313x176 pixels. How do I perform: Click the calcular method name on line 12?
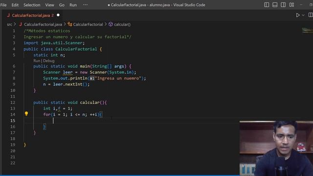click(89, 102)
